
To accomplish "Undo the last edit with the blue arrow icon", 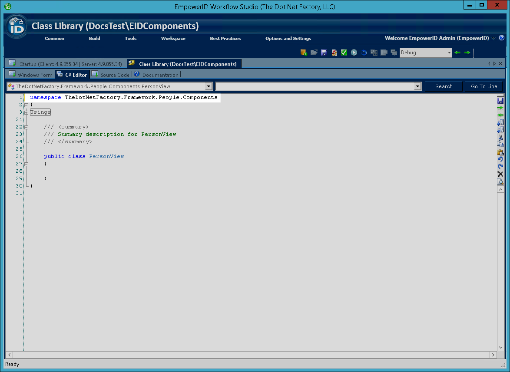I will (x=500, y=159).
